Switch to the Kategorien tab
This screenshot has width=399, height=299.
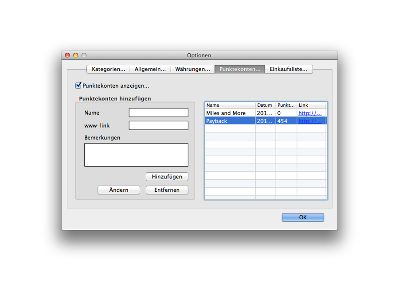point(108,69)
